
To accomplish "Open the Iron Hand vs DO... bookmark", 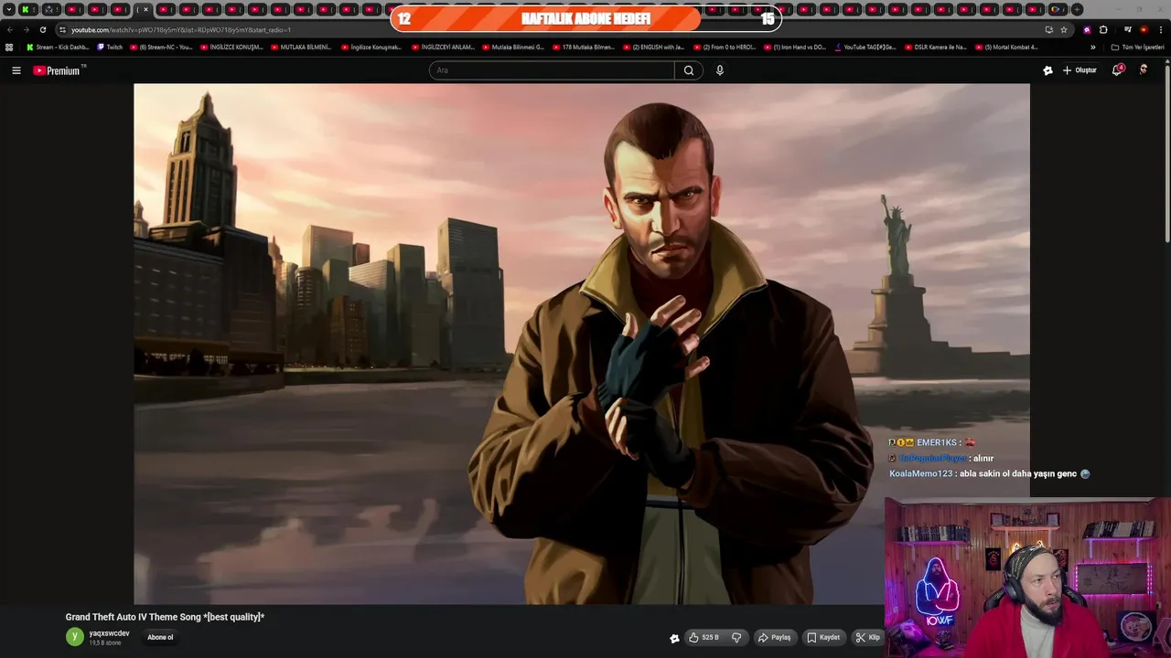I will tap(795, 47).
